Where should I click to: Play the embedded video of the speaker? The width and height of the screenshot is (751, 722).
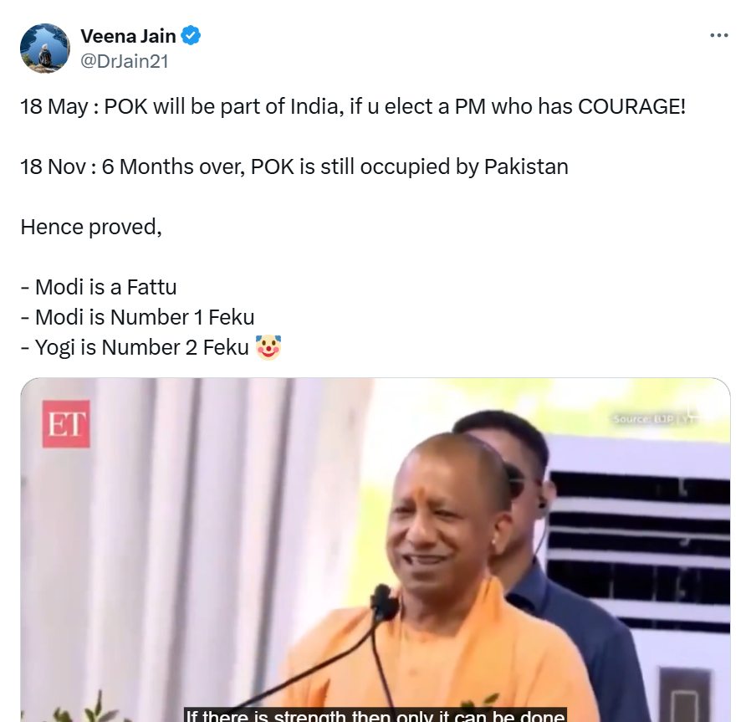(375, 550)
